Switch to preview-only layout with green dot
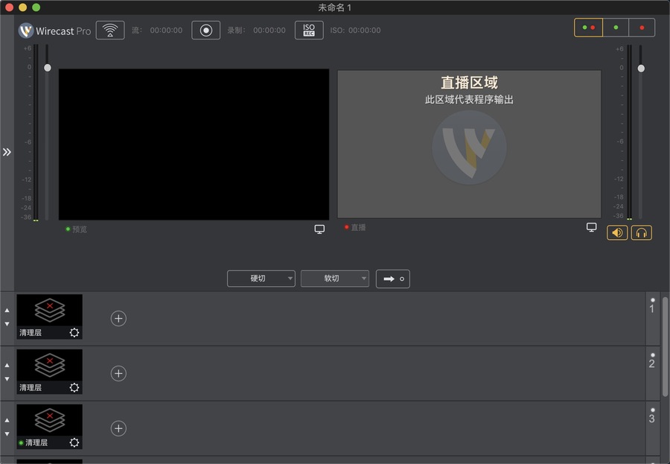Image resolution: width=670 pixels, height=464 pixels. coord(616,28)
